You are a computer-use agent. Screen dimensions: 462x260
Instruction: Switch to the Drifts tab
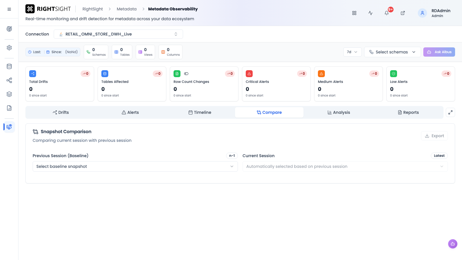tap(61, 112)
